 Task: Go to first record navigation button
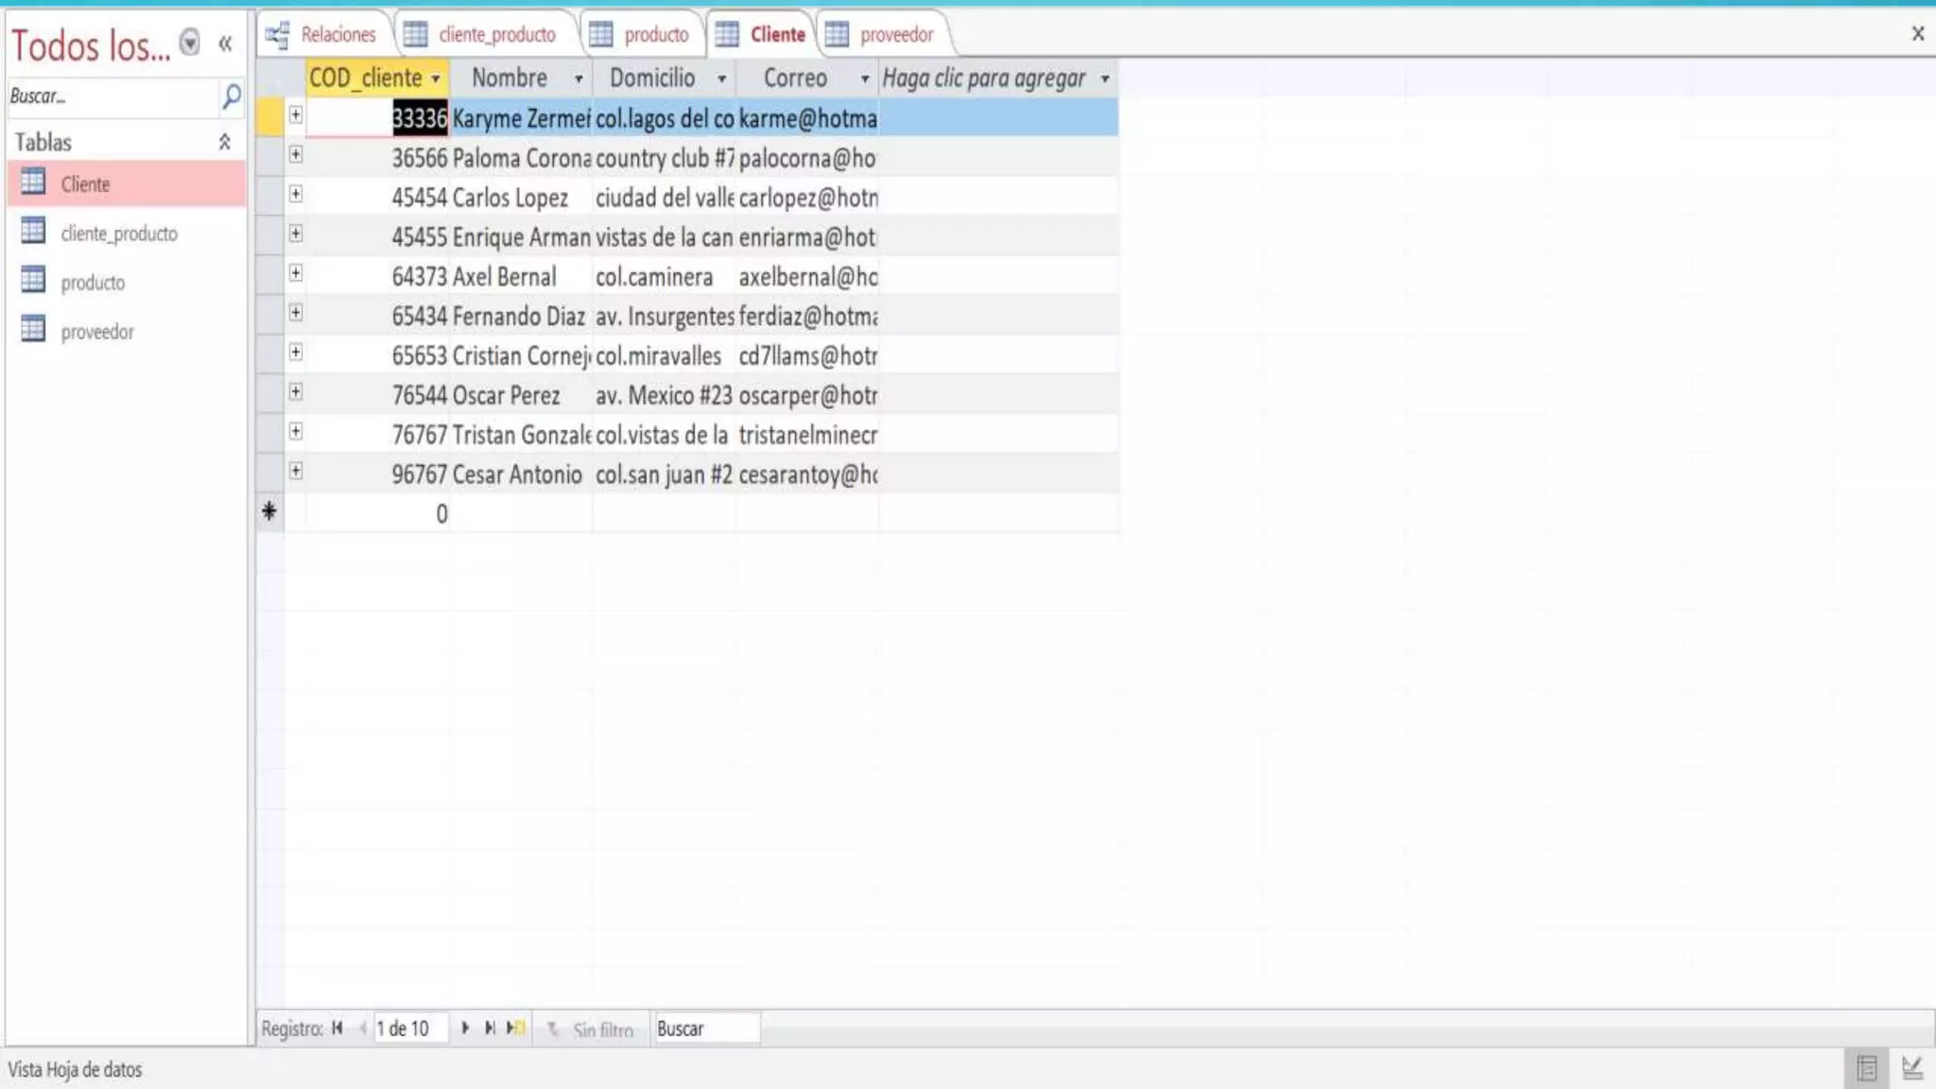click(337, 1028)
